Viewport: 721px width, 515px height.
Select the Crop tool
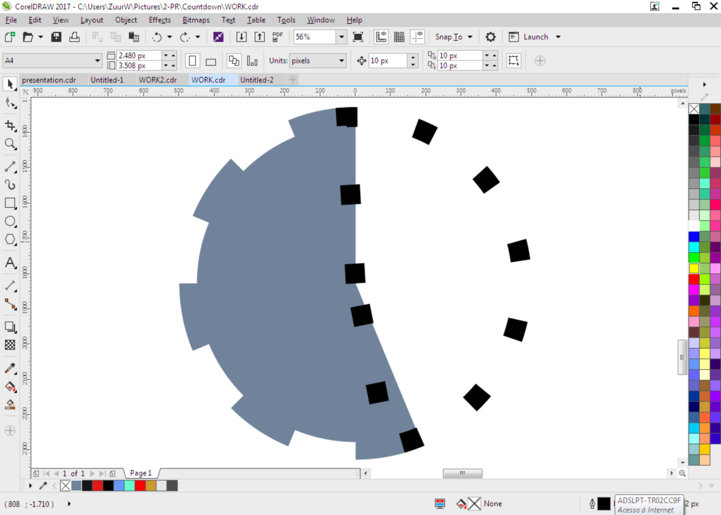pos(10,126)
